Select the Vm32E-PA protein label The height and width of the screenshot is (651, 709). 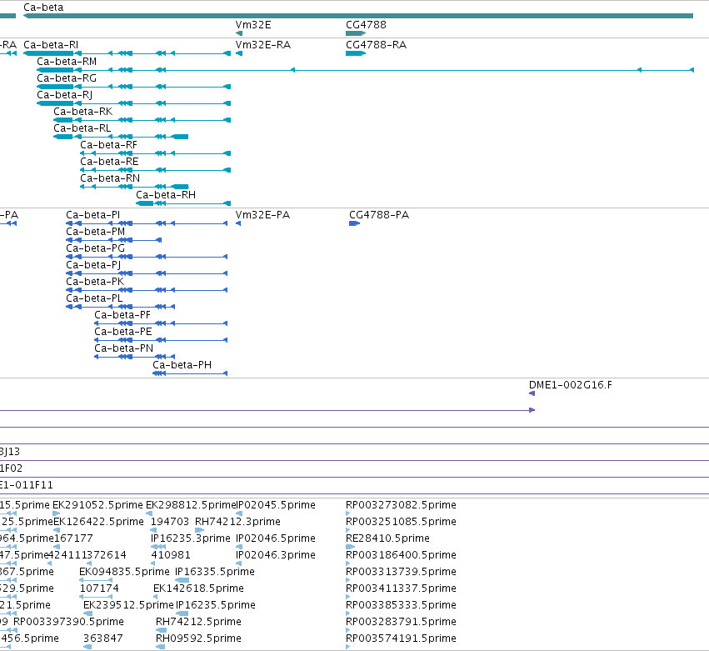click(x=262, y=215)
